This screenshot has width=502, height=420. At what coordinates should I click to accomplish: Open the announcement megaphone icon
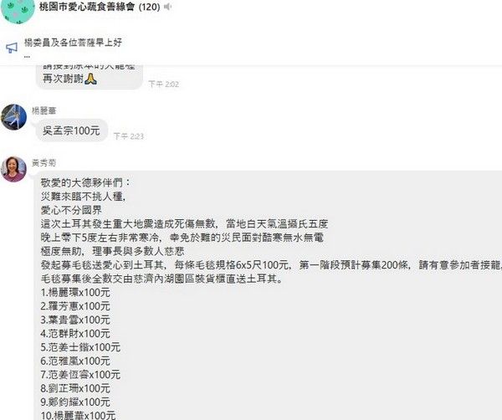[x=12, y=48]
